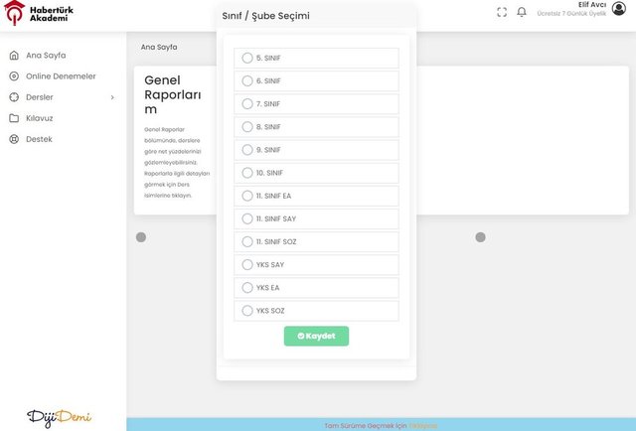
Task: Click the Ana Sayfa home icon
Action: pos(14,56)
